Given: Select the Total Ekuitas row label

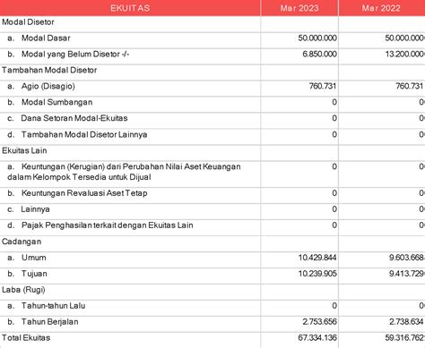Looking at the screenshot, I should tap(26, 338).
